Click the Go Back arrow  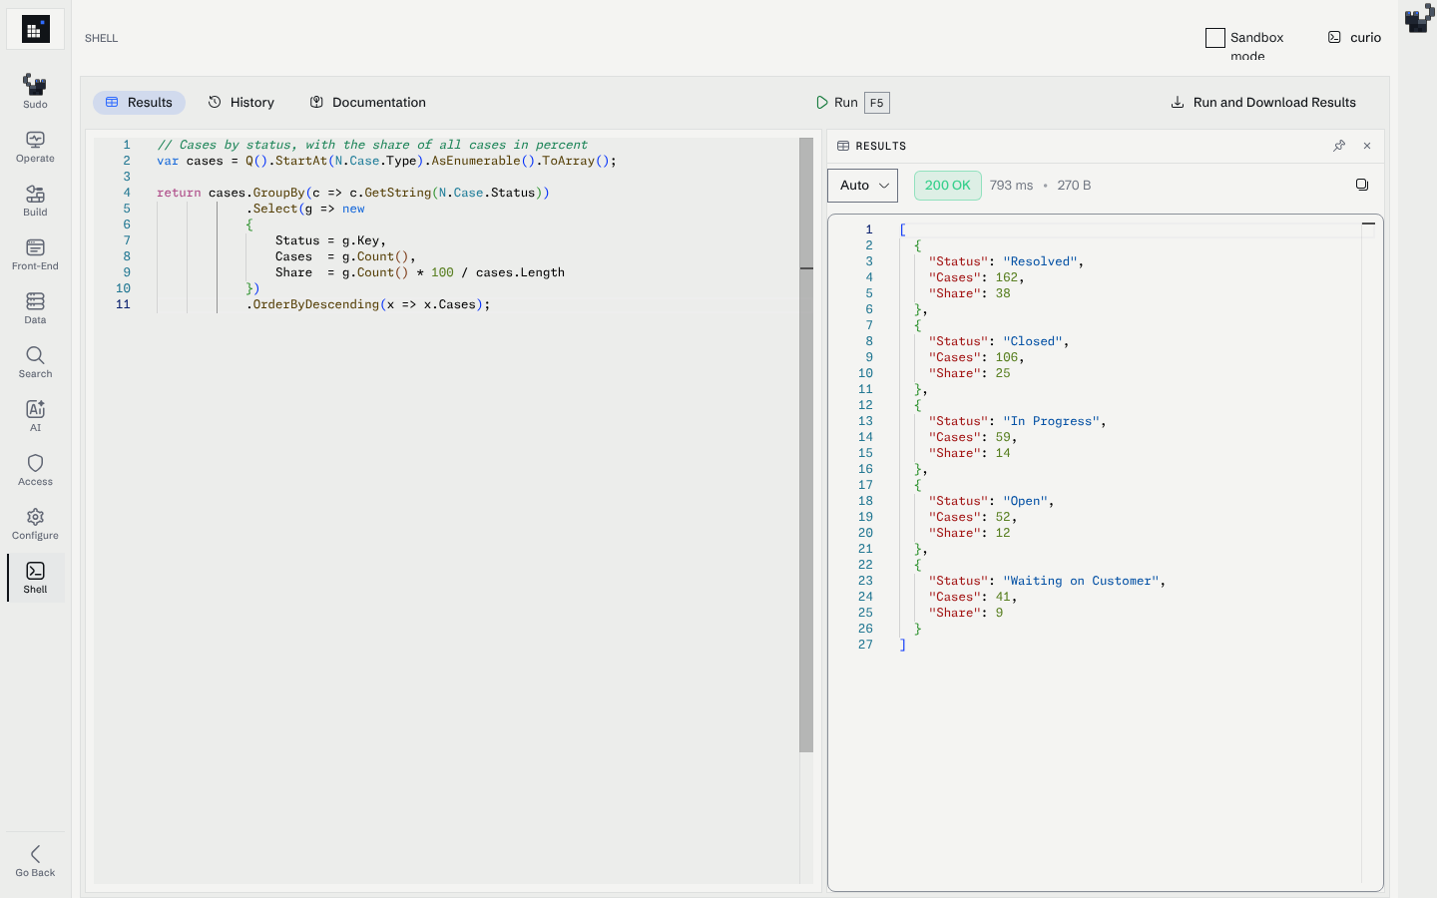click(35, 860)
